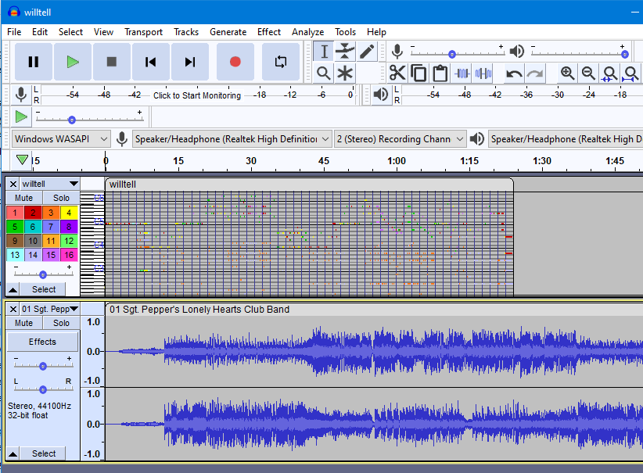Cut the selected audio with scissors icon
The width and height of the screenshot is (643, 473).
tap(397, 73)
